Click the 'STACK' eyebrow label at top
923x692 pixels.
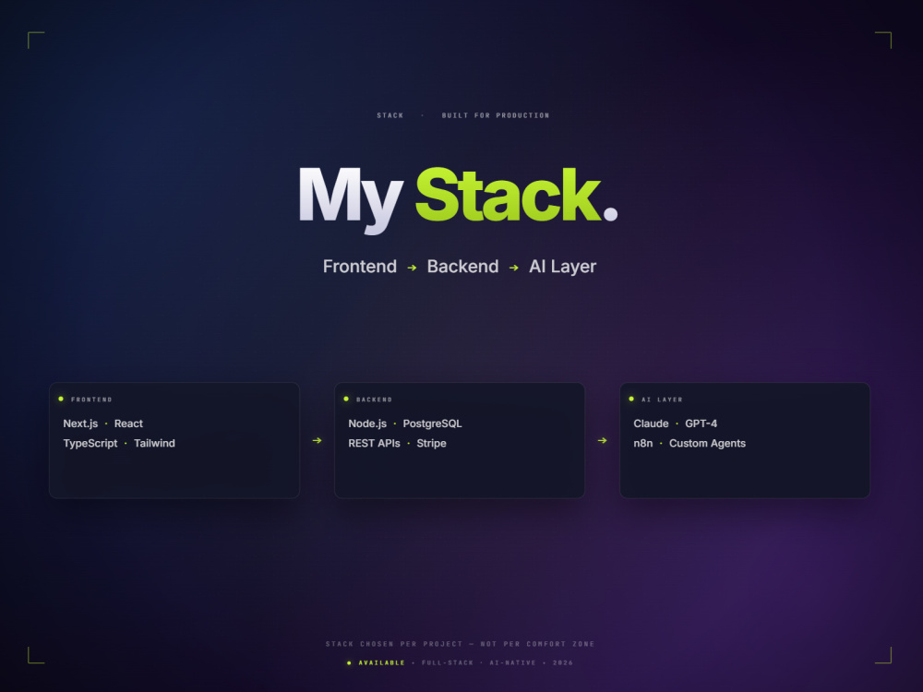tap(390, 115)
